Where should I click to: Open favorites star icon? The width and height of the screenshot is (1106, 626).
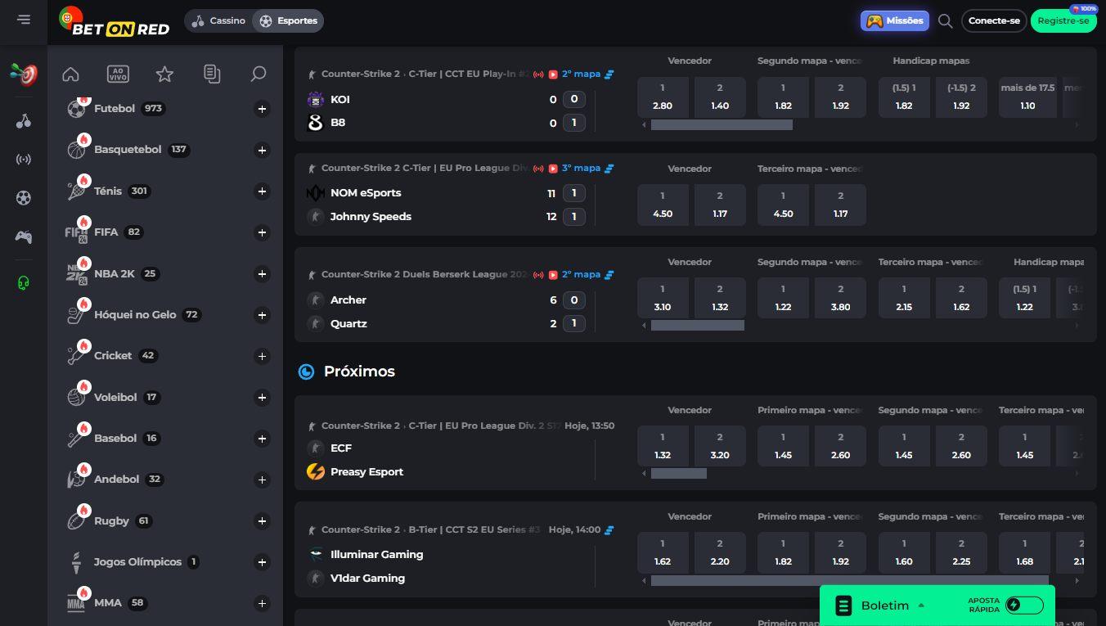coord(164,74)
